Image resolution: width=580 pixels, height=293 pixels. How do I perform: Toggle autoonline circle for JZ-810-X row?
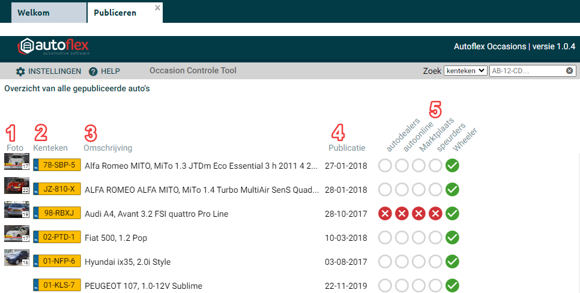pyautogui.click(x=402, y=190)
